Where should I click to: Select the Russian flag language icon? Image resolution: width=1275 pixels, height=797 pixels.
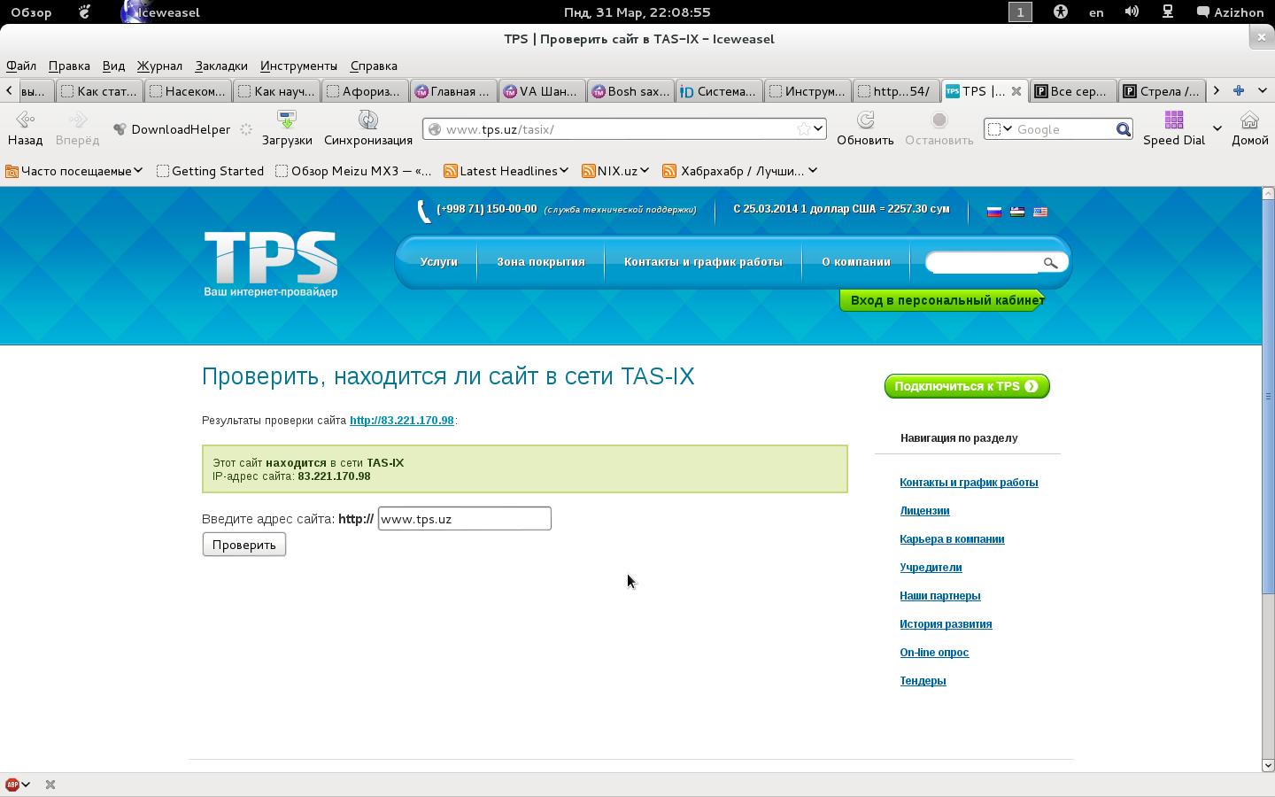(994, 212)
